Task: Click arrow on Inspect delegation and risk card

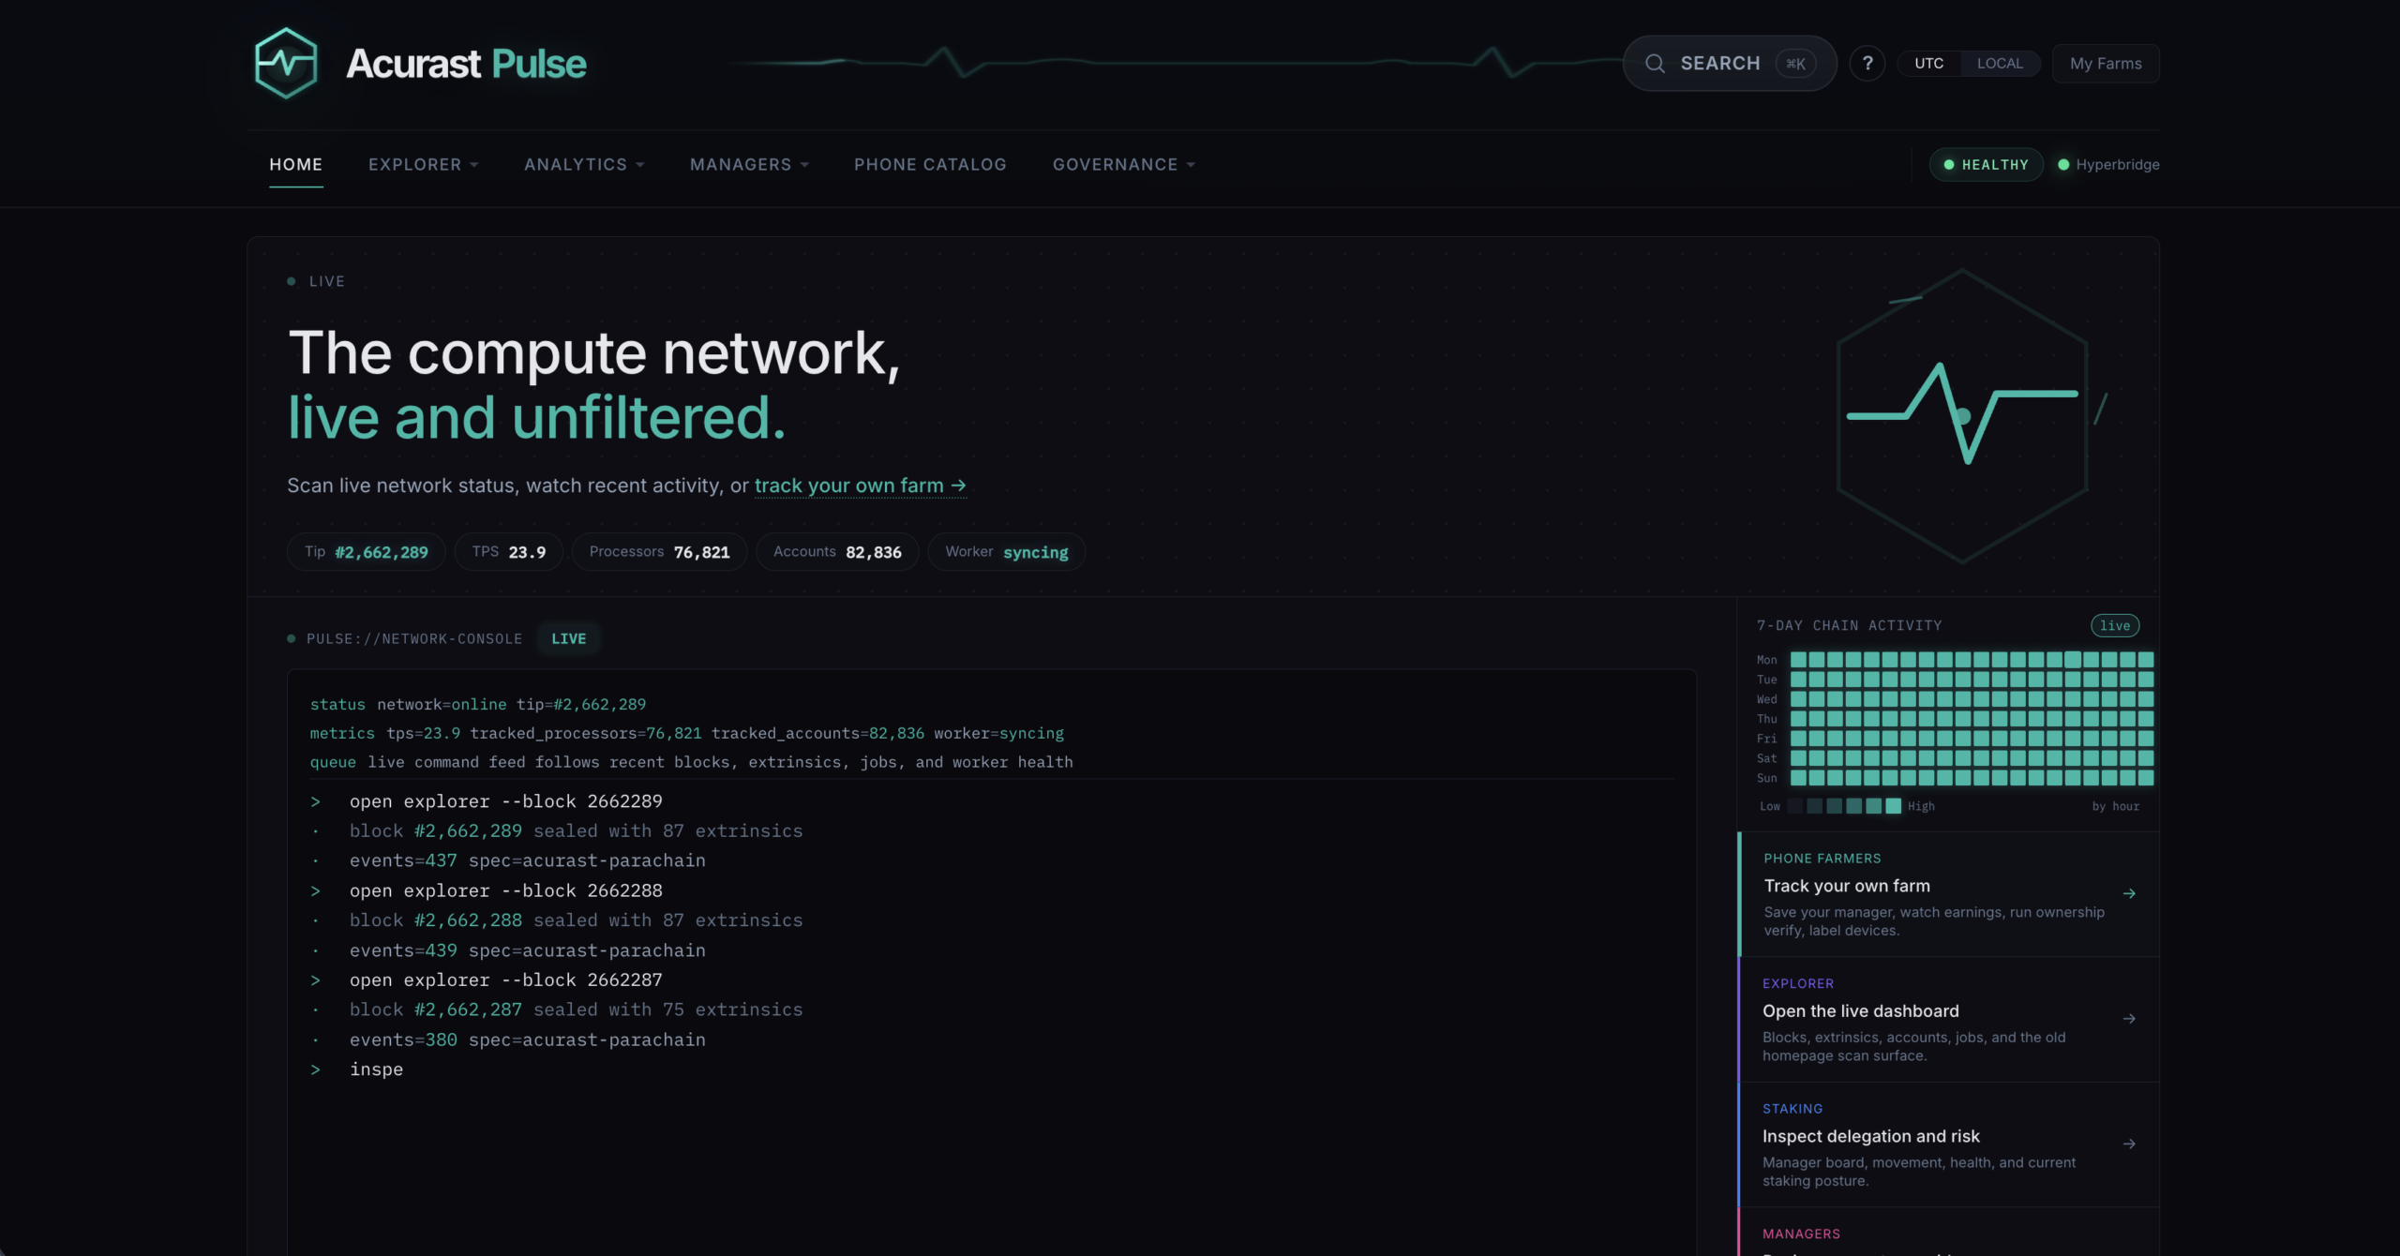Action: [x=2129, y=1144]
